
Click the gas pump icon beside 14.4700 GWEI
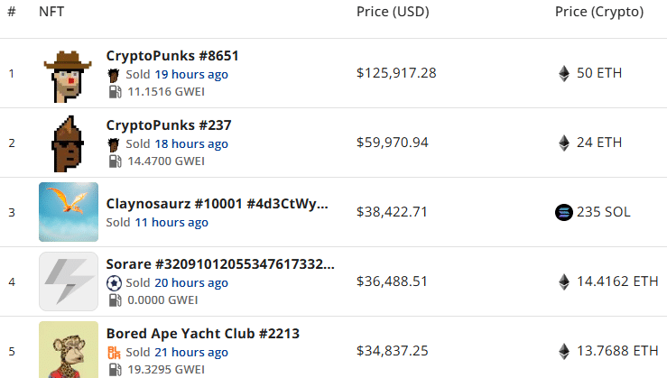(115, 161)
